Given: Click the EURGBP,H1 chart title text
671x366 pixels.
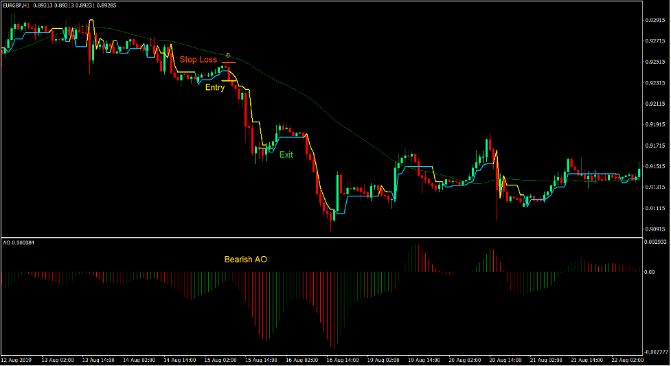Looking at the screenshot, I should pos(16,5).
